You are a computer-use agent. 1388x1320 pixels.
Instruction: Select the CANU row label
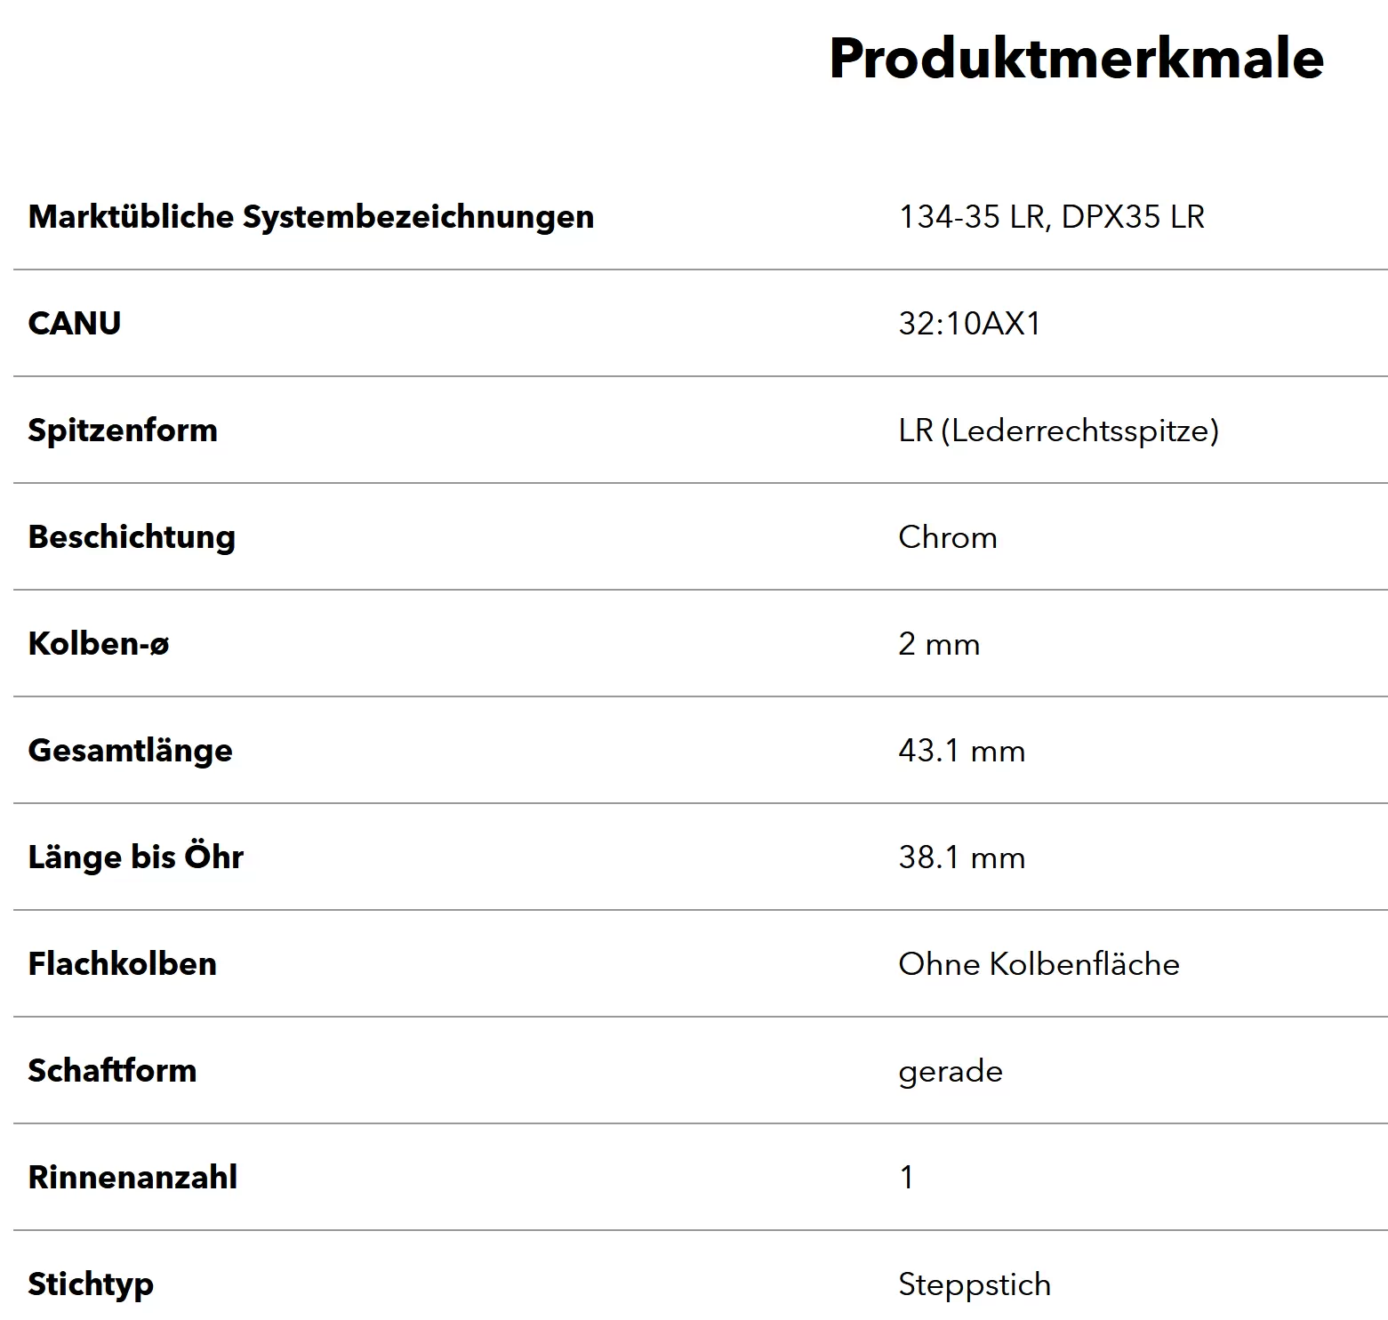point(75,323)
